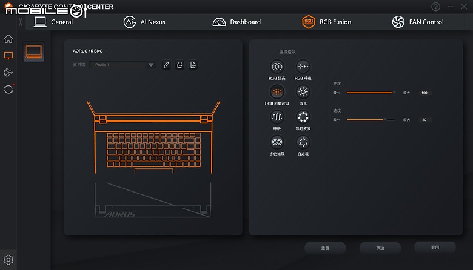Click the AORUS logo lid outline diagram

[153, 200]
